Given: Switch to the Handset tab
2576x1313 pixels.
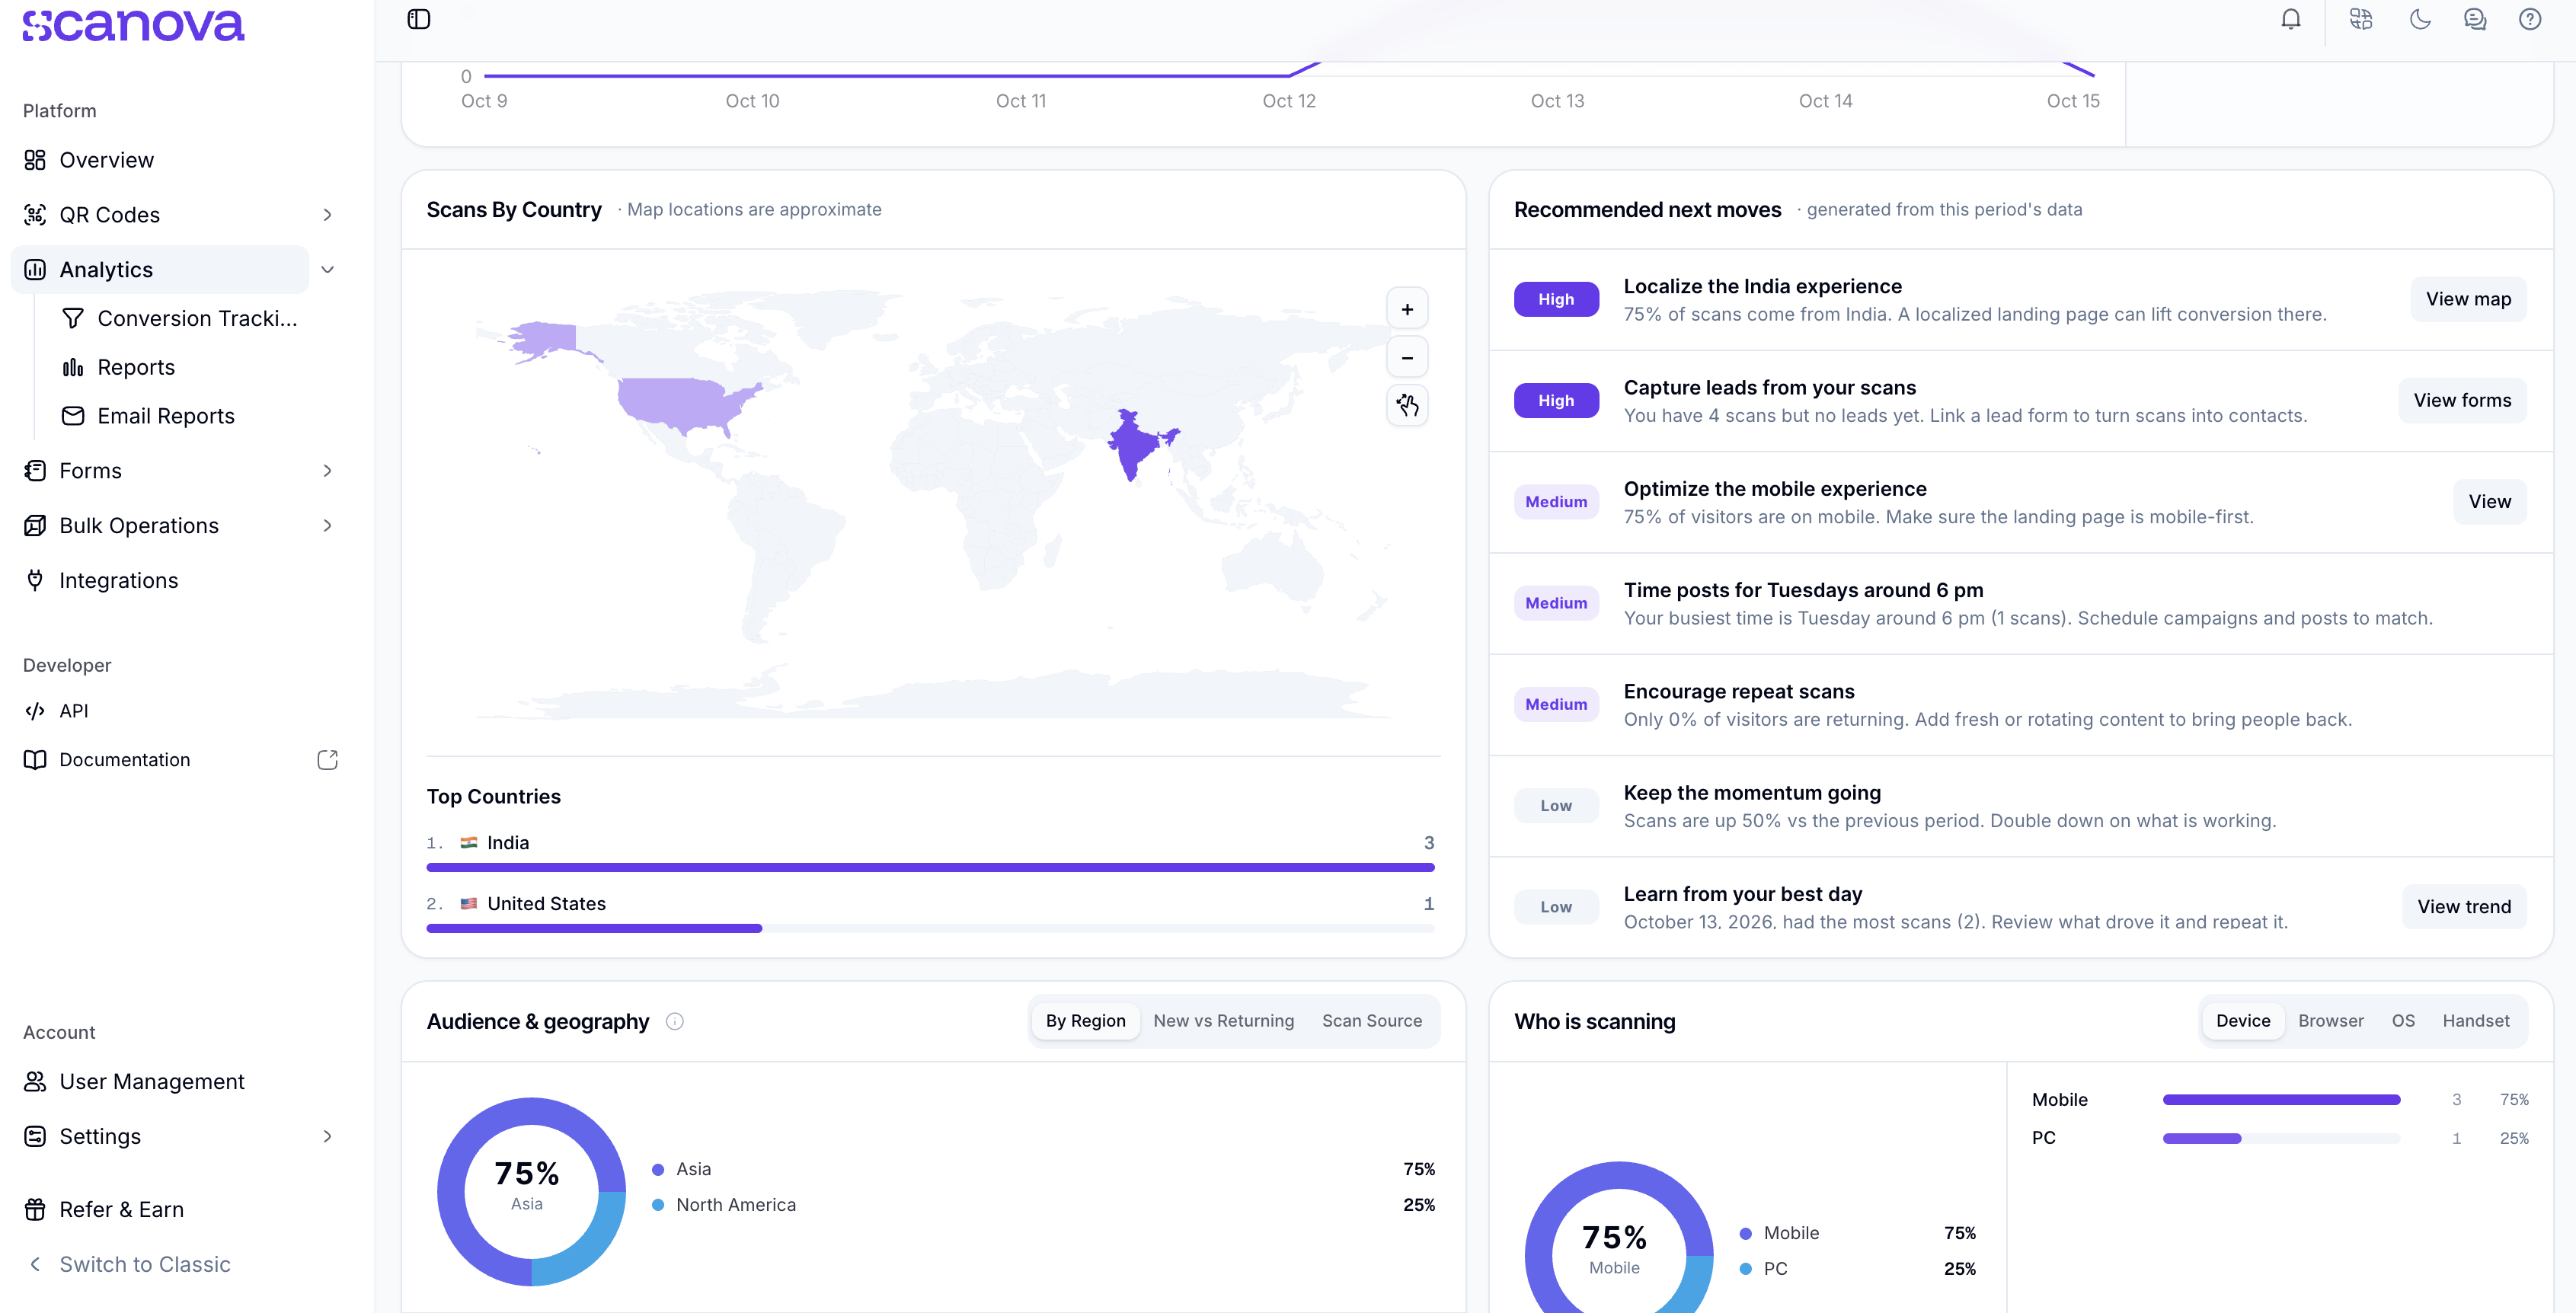Looking at the screenshot, I should pyautogui.click(x=2476, y=1021).
